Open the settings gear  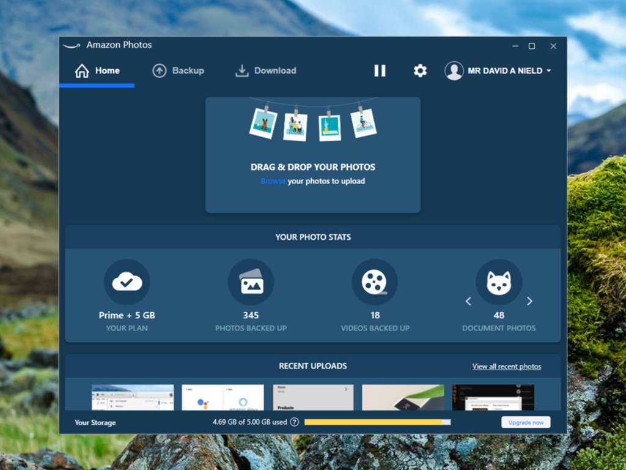419,70
